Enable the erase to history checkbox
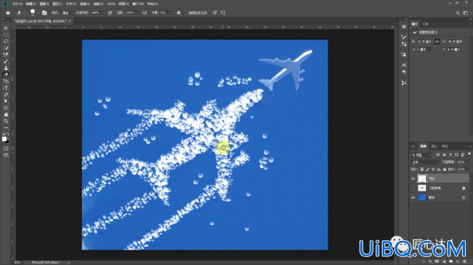Viewport: 473px width, 265px height. tap(186, 13)
